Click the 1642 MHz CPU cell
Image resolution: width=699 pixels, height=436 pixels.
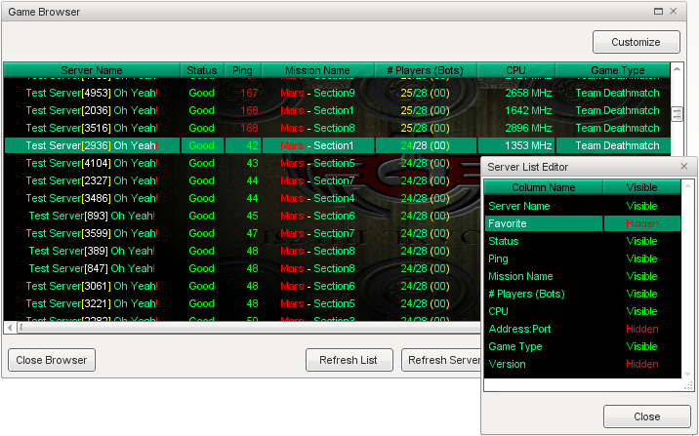516,110
